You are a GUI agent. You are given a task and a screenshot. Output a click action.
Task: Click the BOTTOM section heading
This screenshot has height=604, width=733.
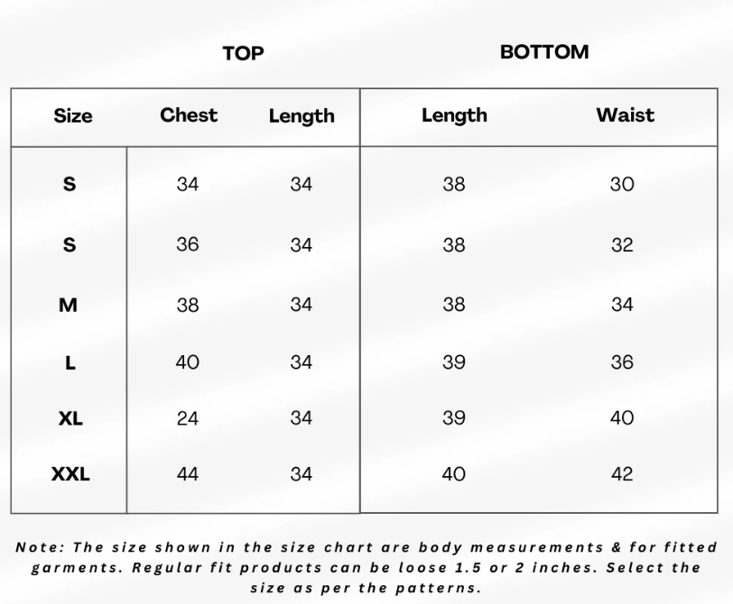pyautogui.click(x=544, y=51)
